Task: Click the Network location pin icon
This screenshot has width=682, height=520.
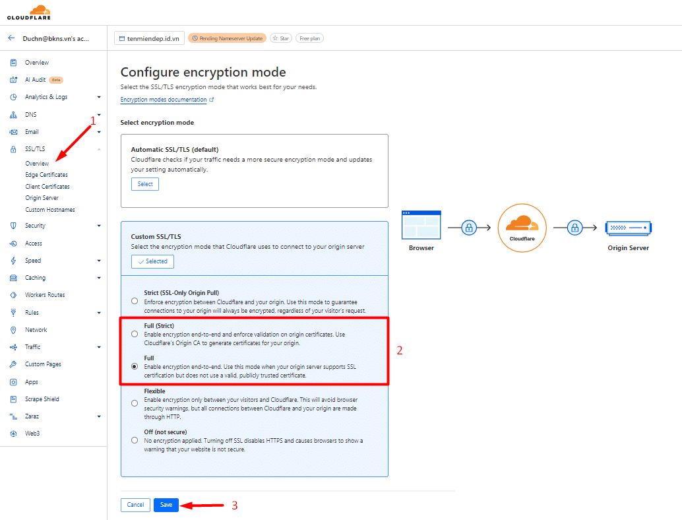Action: pos(13,330)
